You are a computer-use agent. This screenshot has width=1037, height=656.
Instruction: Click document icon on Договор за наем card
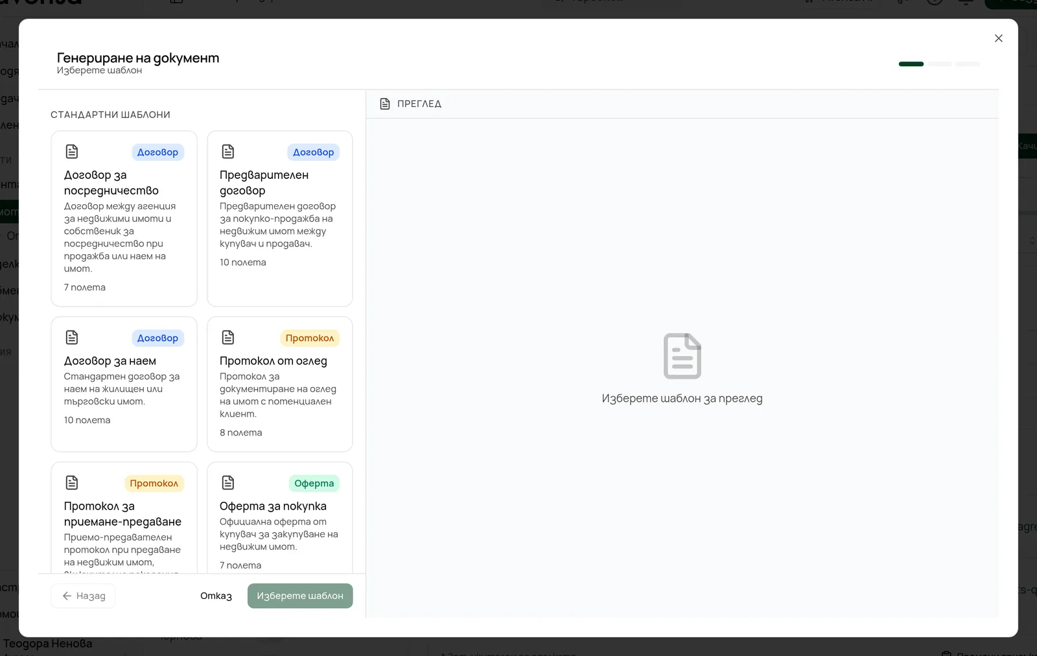coord(72,338)
